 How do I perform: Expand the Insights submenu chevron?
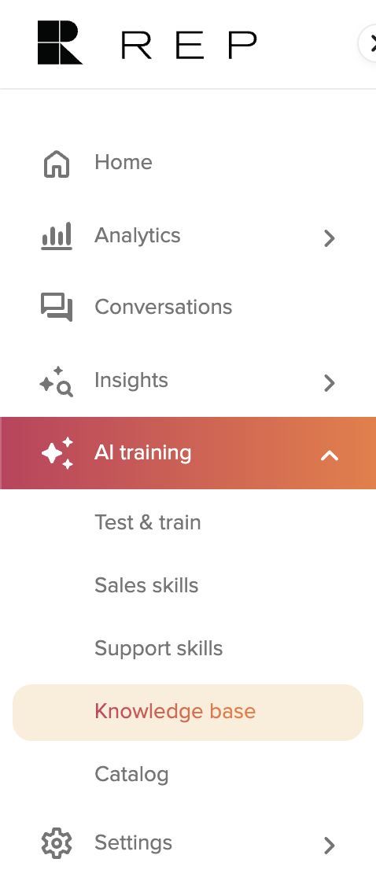click(x=329, y=383)
